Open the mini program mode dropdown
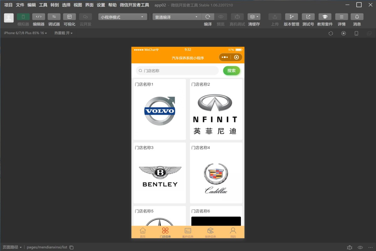Screen dimensions: 376x251 (123, 17)
